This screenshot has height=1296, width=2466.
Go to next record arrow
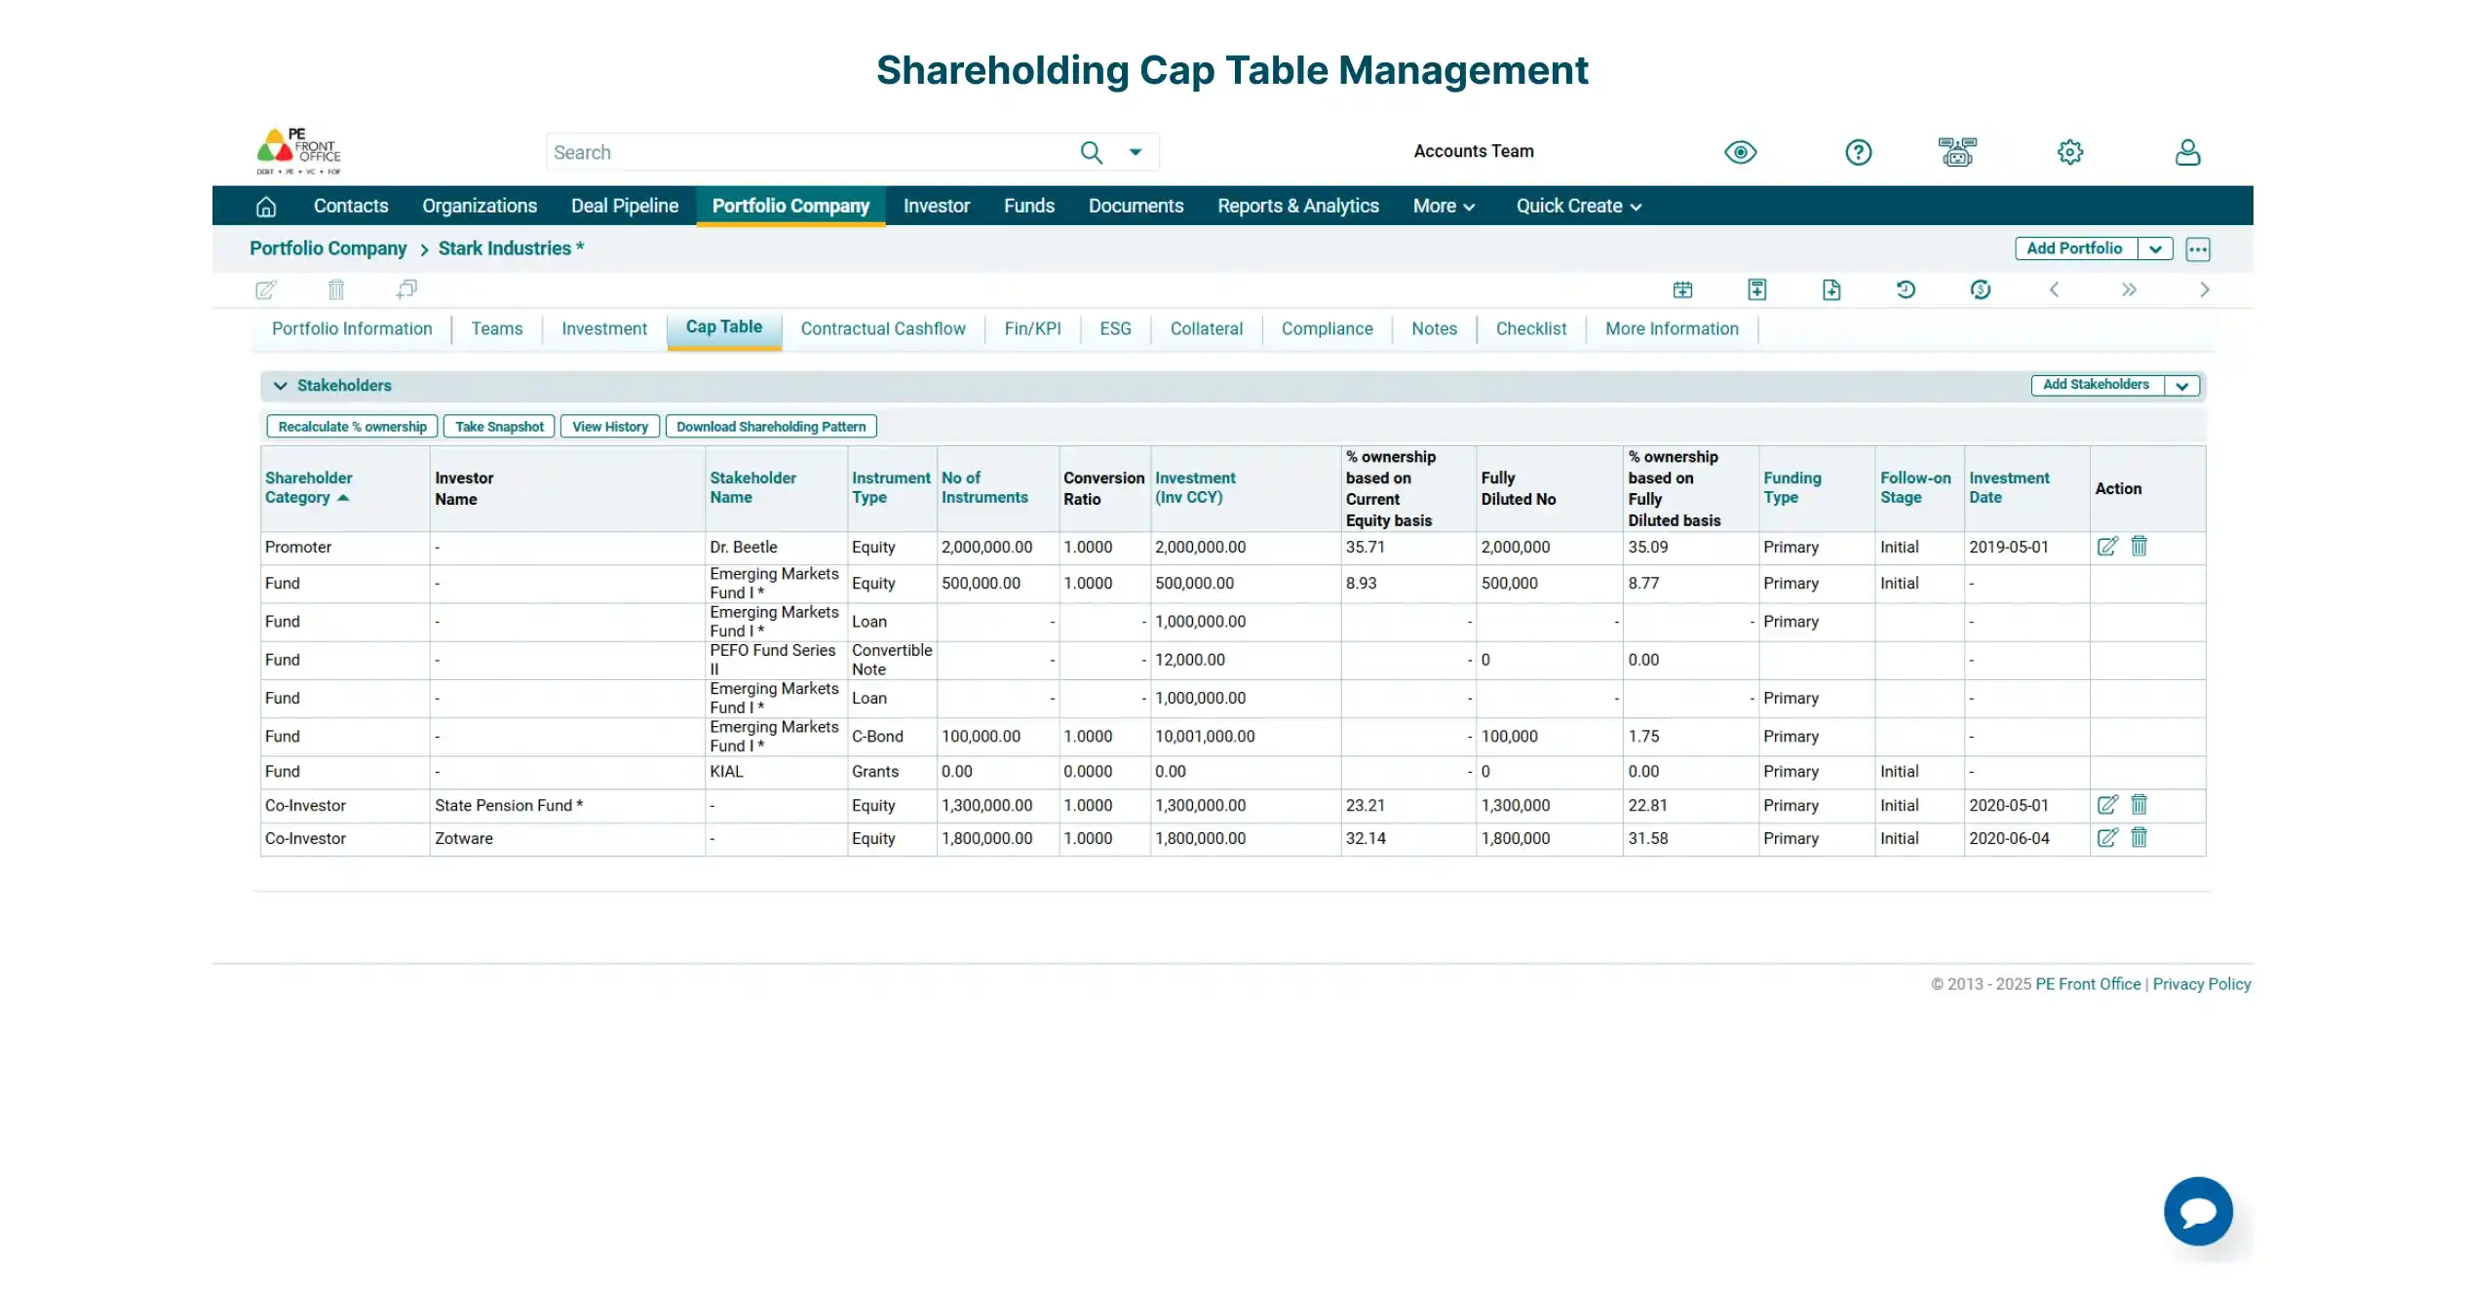point(2204,289)
